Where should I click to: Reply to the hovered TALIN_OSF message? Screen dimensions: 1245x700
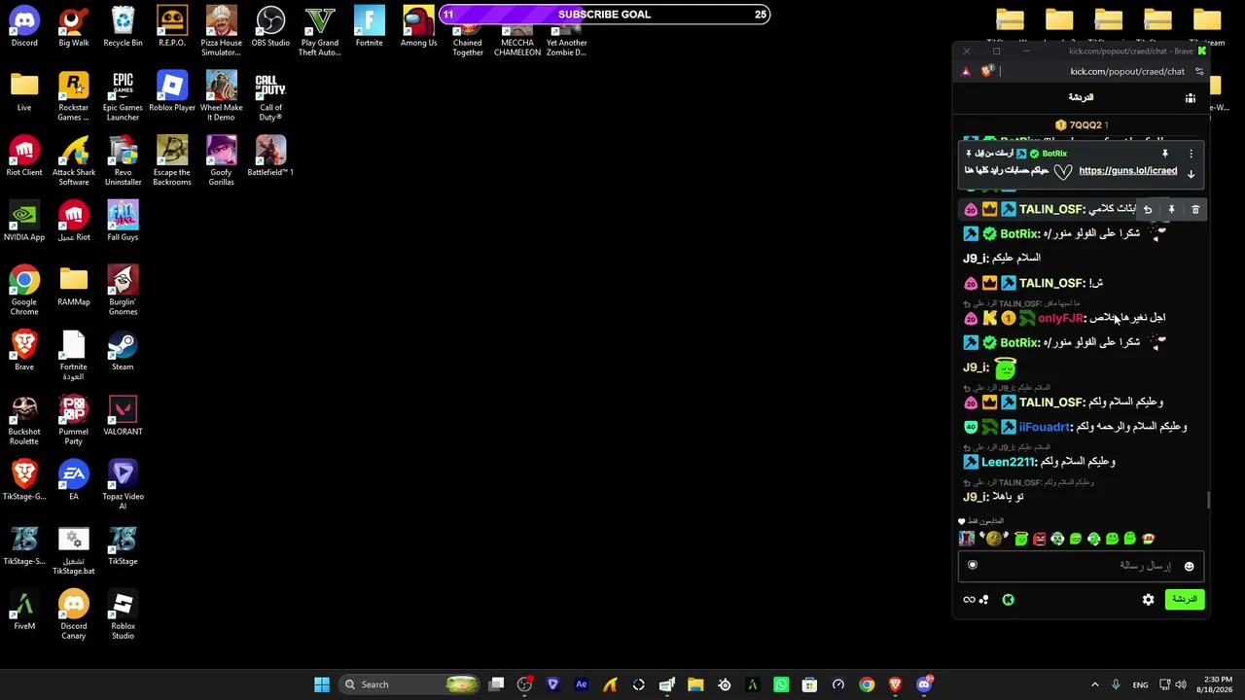(x=1148, y=209)
